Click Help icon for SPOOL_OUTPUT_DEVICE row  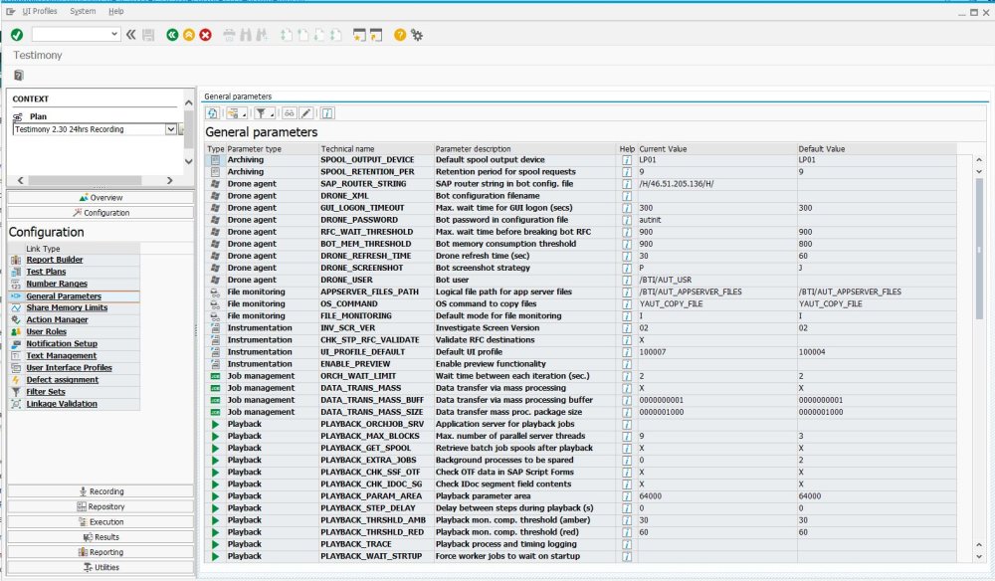(x=626, y=160)
